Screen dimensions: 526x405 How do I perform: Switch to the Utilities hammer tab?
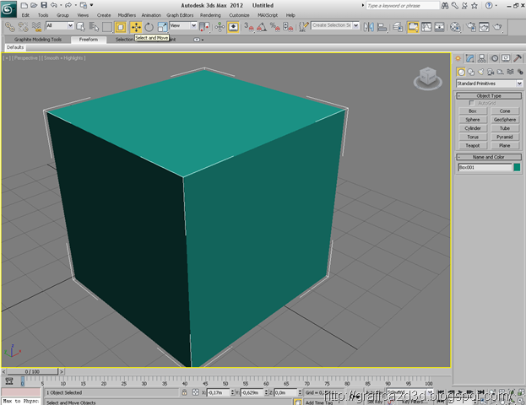[517, 58]
